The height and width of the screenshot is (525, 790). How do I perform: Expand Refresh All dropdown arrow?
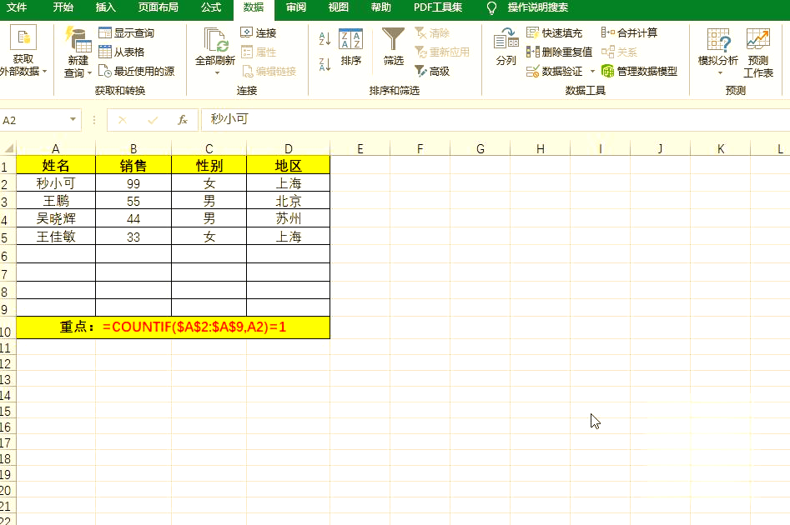click(x=217, y=73)
